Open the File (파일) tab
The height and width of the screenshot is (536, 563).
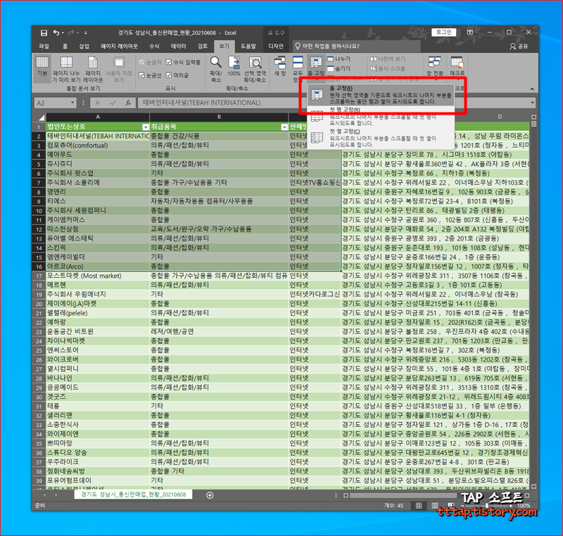point(44,46)
